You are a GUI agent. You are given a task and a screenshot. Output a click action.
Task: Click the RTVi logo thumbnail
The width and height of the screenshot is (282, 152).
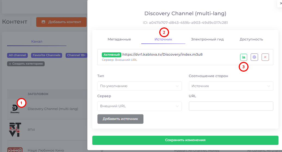[15, 129]
